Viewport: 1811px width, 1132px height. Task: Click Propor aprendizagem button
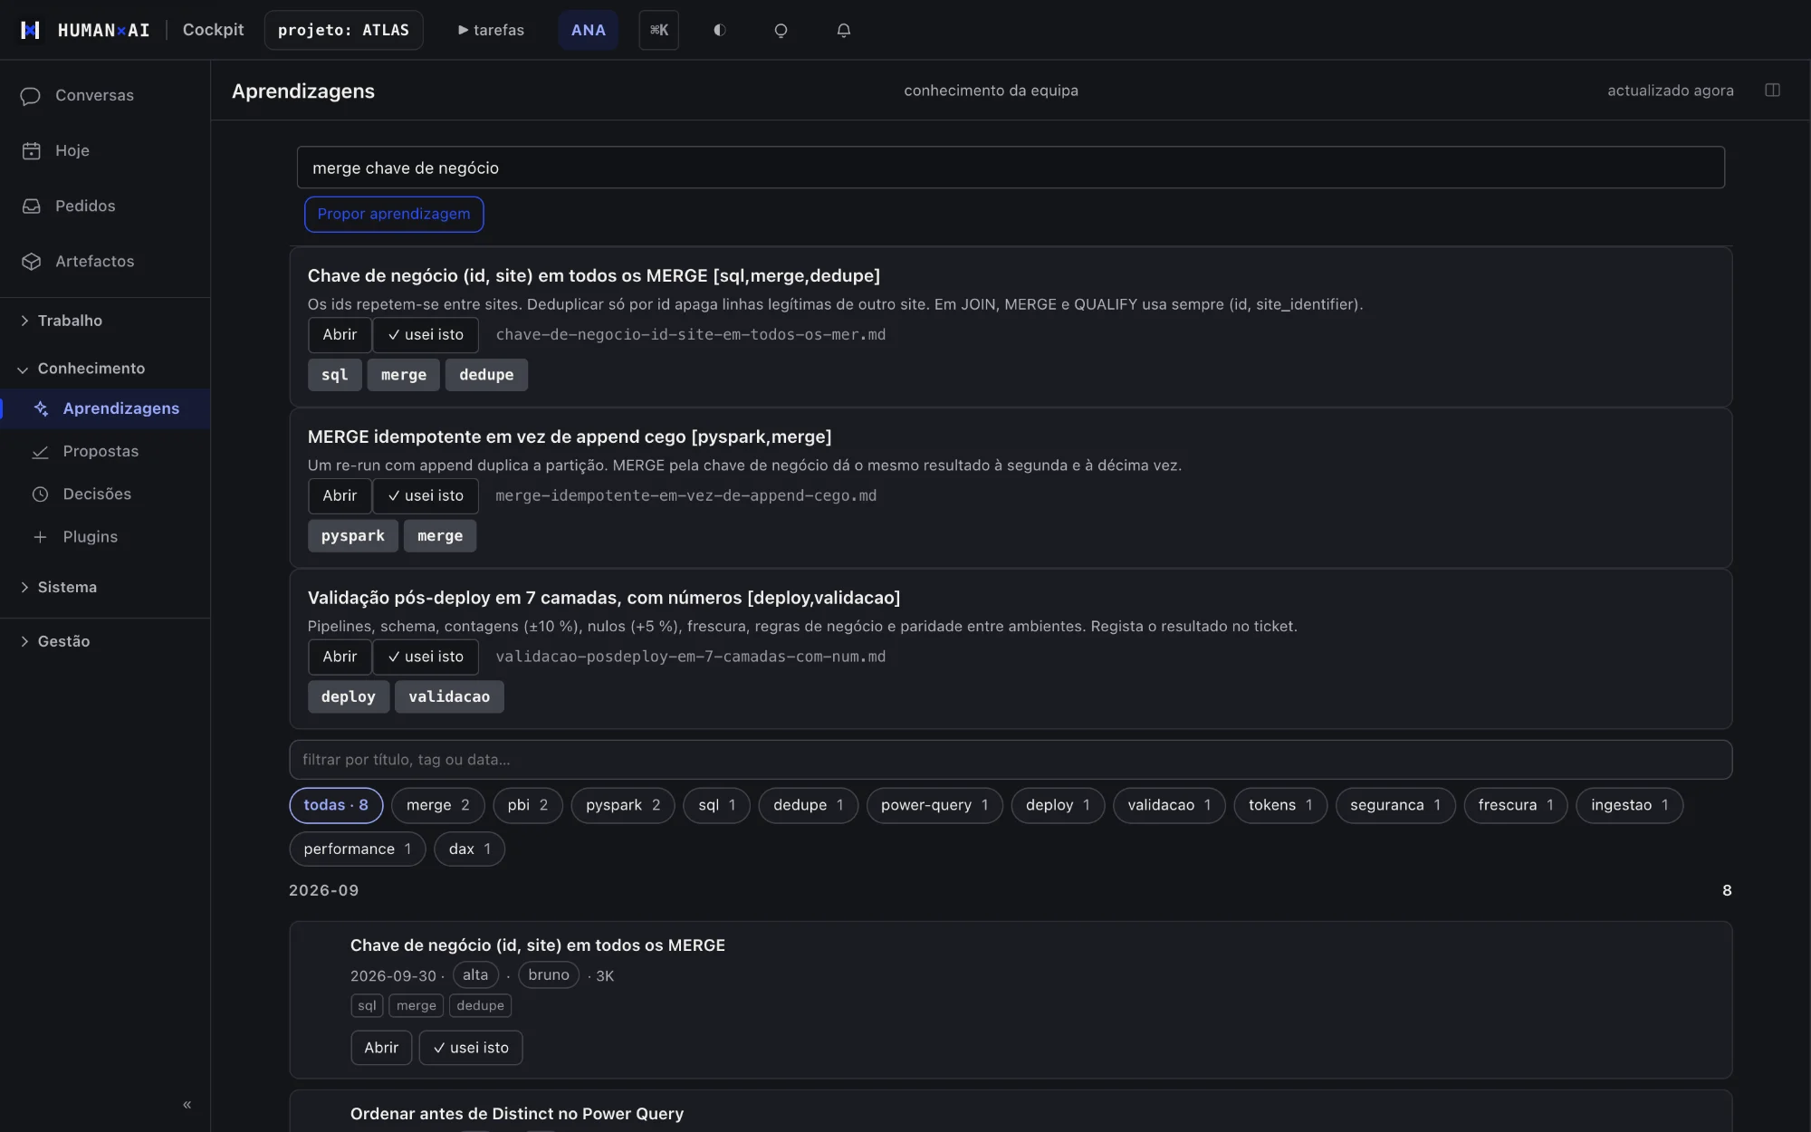[394, 214]
